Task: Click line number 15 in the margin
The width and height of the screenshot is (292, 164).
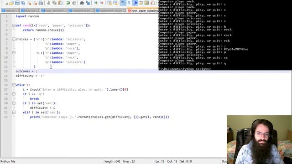Action: click(x=6, y=80)
